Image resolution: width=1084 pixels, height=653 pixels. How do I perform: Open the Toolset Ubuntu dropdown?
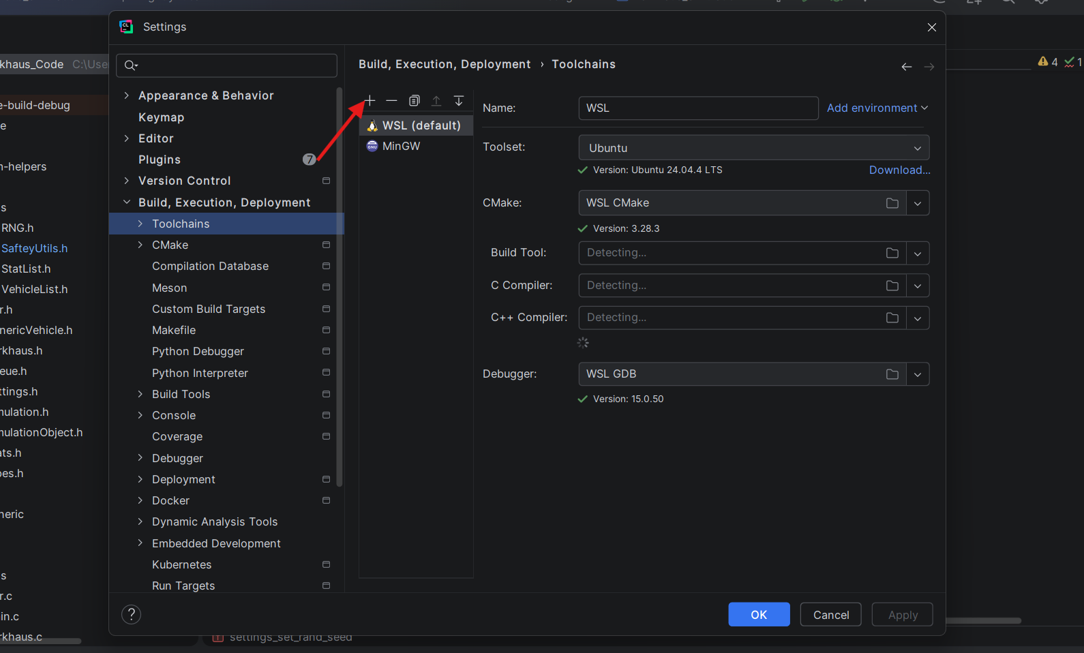[x=754, y=148]
